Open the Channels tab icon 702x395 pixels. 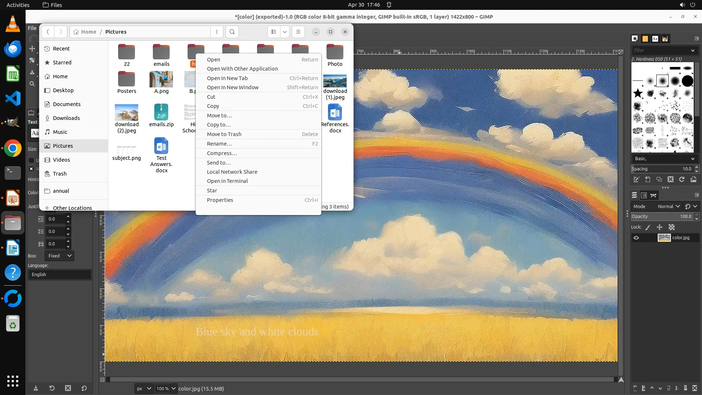click(x=644, y=195)
